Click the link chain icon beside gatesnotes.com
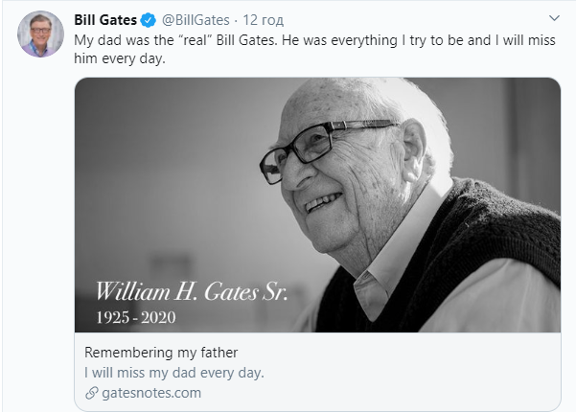 coord(91,392)
